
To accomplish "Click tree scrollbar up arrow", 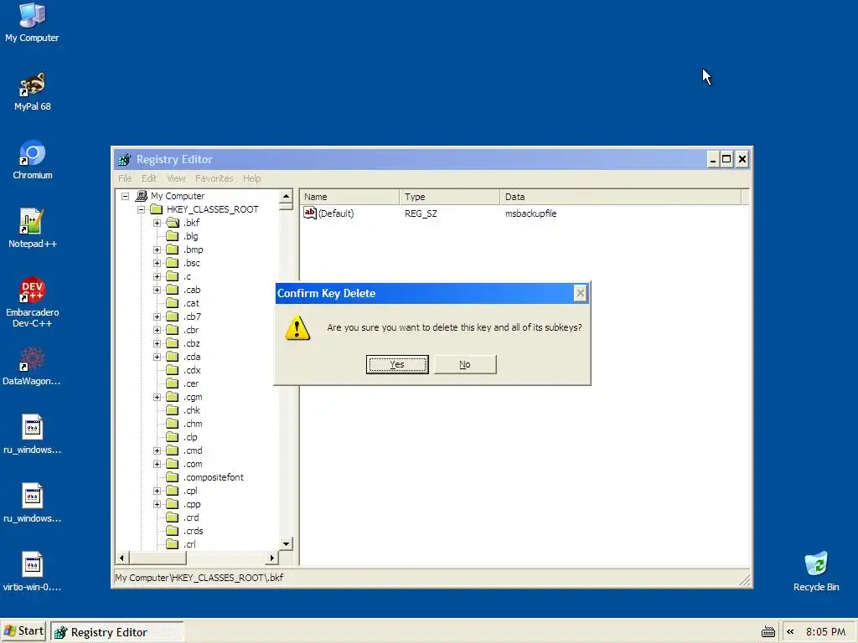I will pyautogui.click(x=287, y=196).
